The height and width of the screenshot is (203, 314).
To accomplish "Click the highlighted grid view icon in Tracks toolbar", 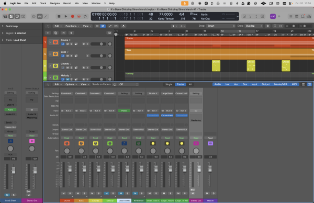I will [x=103, y=26].
